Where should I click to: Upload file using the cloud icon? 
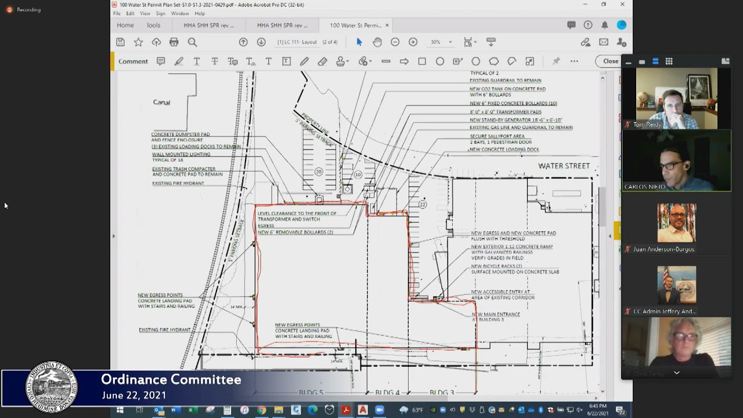pos(156,42)
